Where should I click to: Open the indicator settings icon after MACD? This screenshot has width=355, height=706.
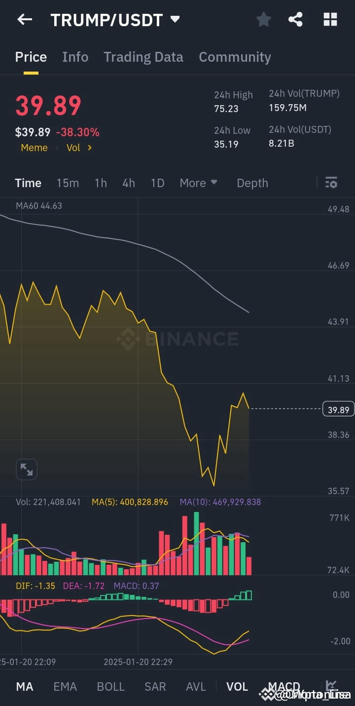331,686
